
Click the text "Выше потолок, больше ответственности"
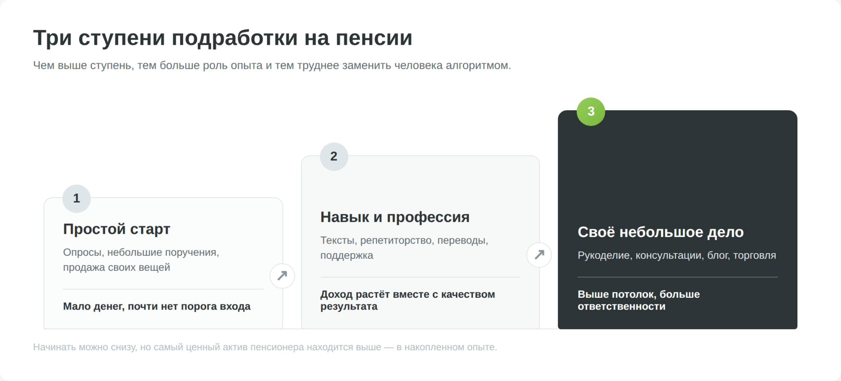pos(639,300)
